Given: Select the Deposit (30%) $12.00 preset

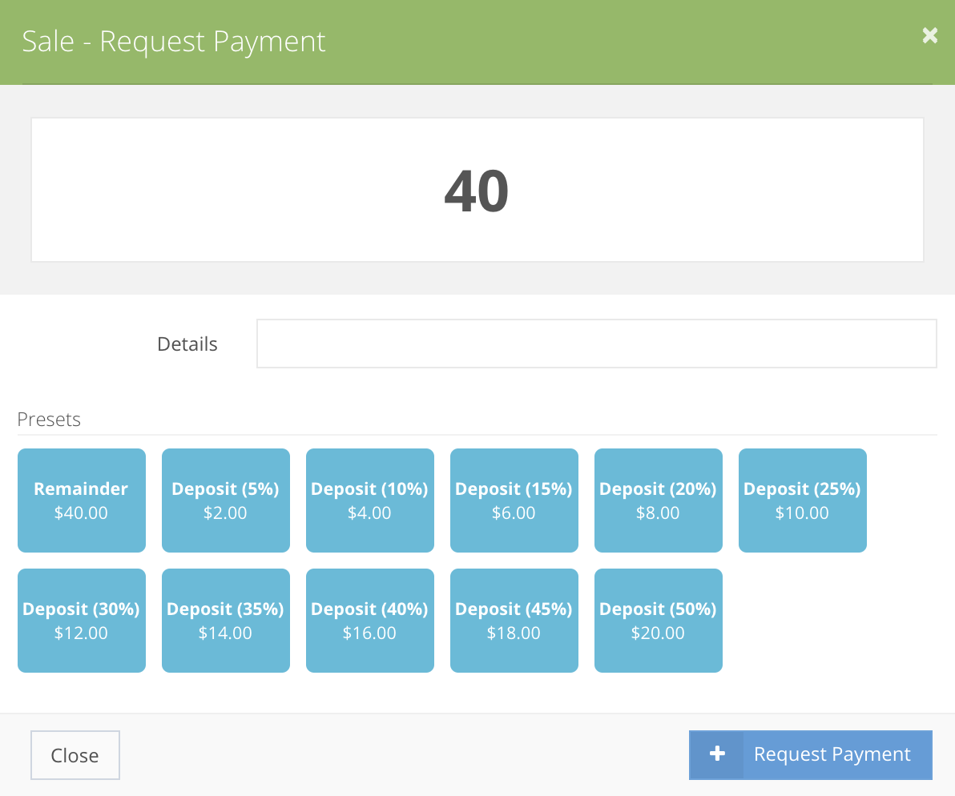Looking at the screenshot, I should 82,621.
